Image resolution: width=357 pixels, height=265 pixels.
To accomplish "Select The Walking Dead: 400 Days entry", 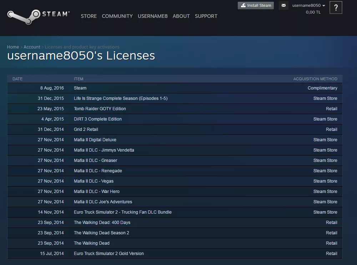I will click(x=102, y=223).
